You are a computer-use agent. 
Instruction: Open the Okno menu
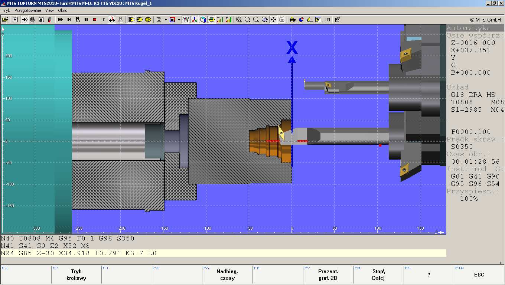63,10
